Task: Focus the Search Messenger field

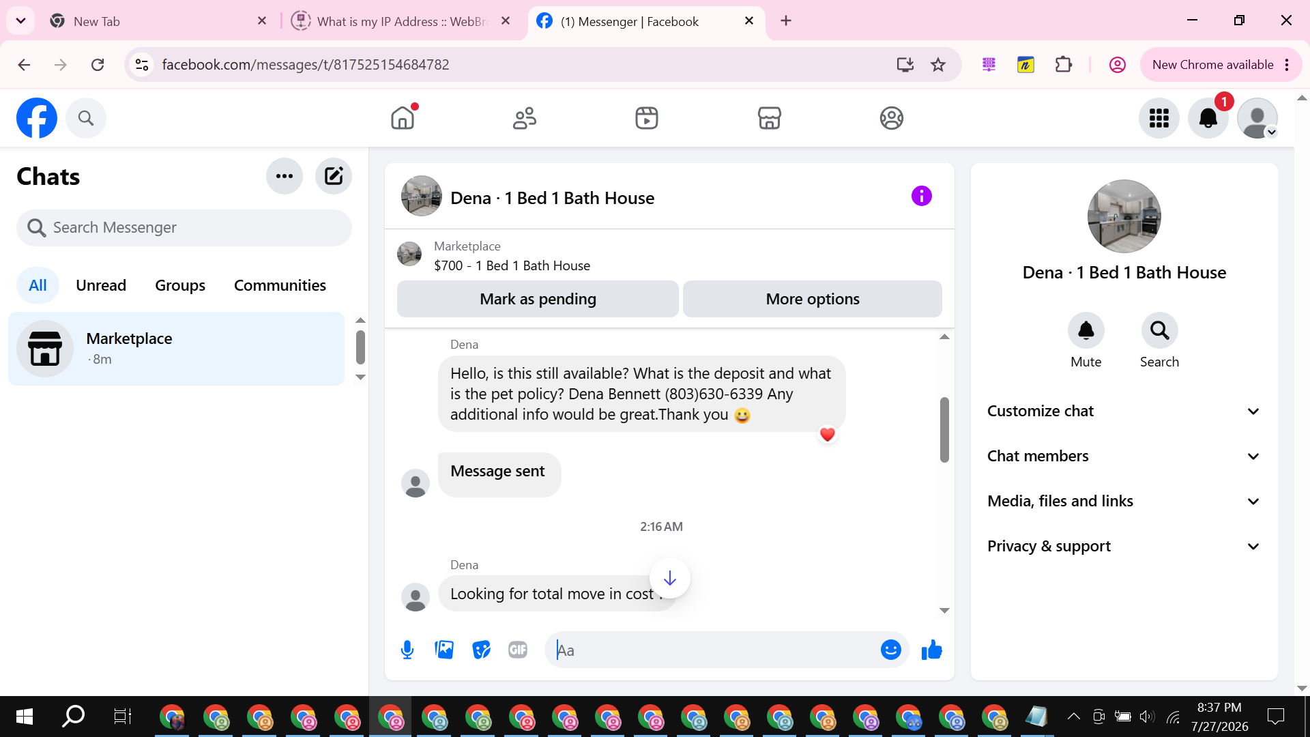Action: click(x=184, y=227)
